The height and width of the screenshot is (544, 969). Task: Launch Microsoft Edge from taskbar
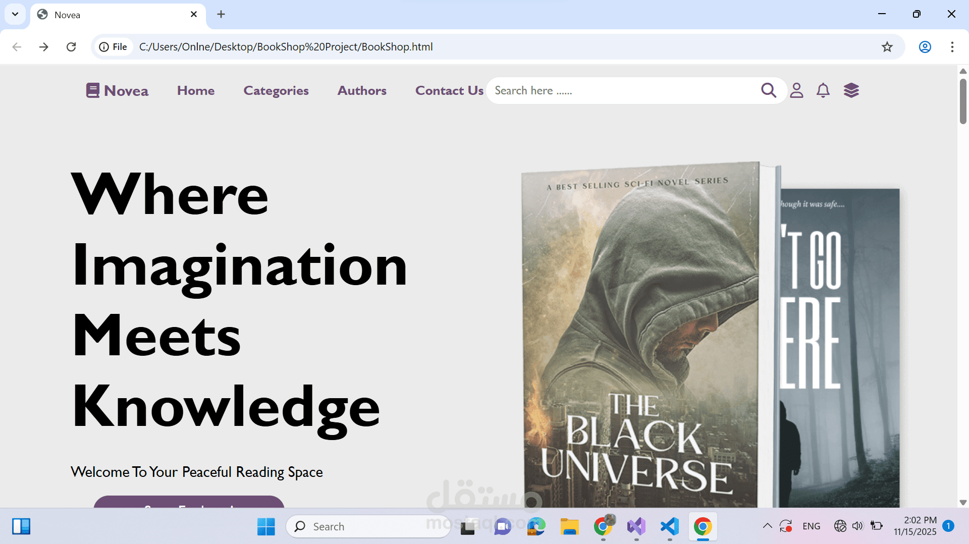[536, 526]
